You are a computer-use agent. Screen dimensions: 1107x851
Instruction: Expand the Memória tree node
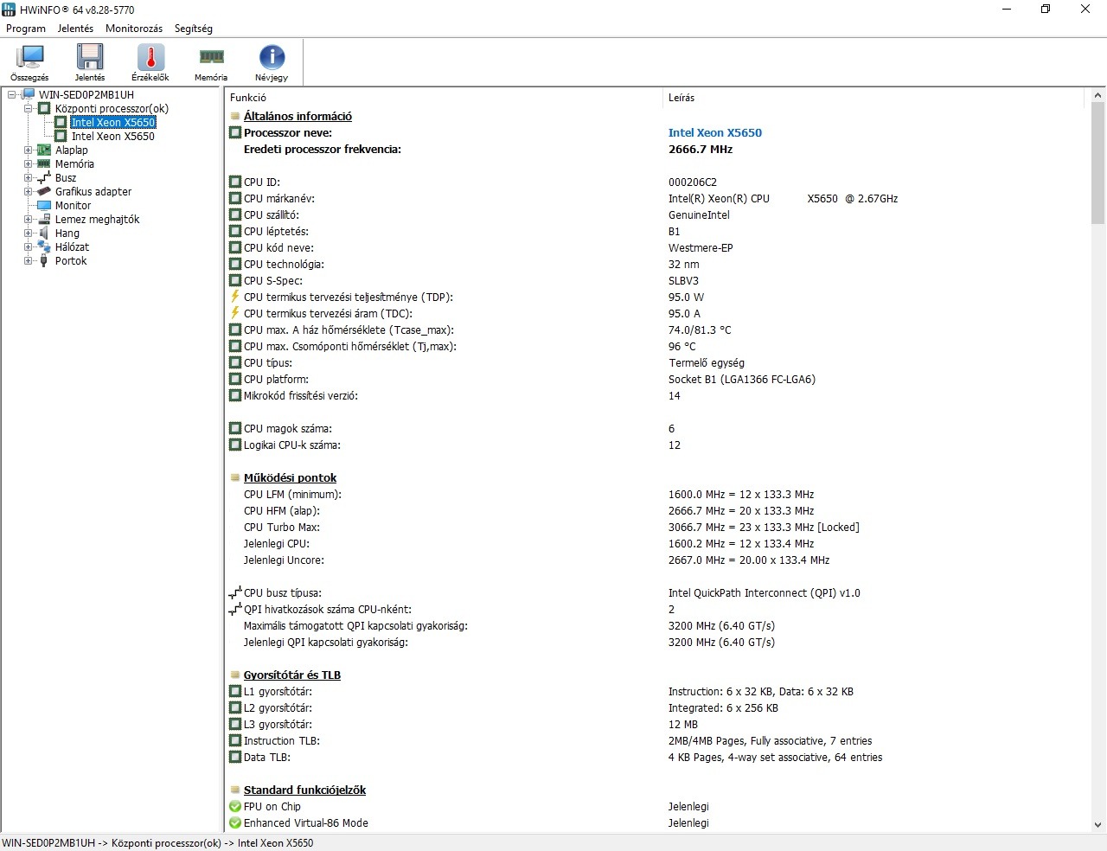coord(28,163)
